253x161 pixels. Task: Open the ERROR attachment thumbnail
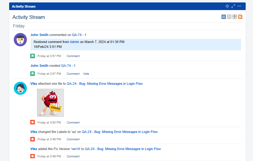pos(50,103)
